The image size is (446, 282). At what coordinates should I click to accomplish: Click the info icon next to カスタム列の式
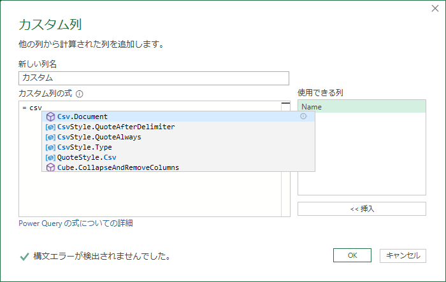point(80,94)
